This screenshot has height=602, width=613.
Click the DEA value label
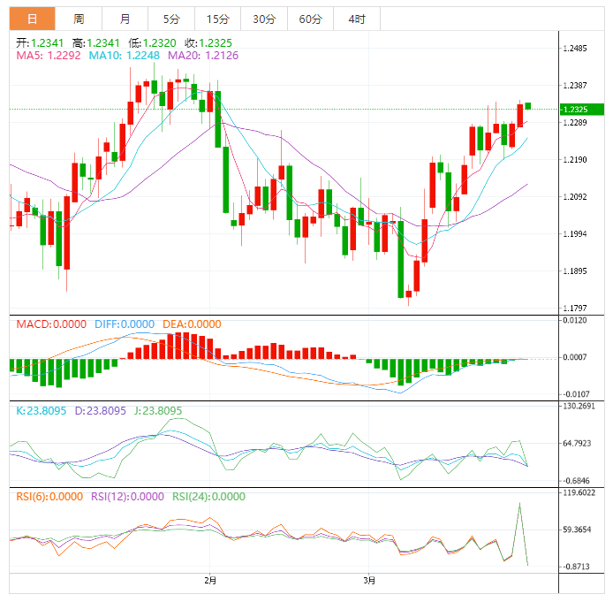192,324
